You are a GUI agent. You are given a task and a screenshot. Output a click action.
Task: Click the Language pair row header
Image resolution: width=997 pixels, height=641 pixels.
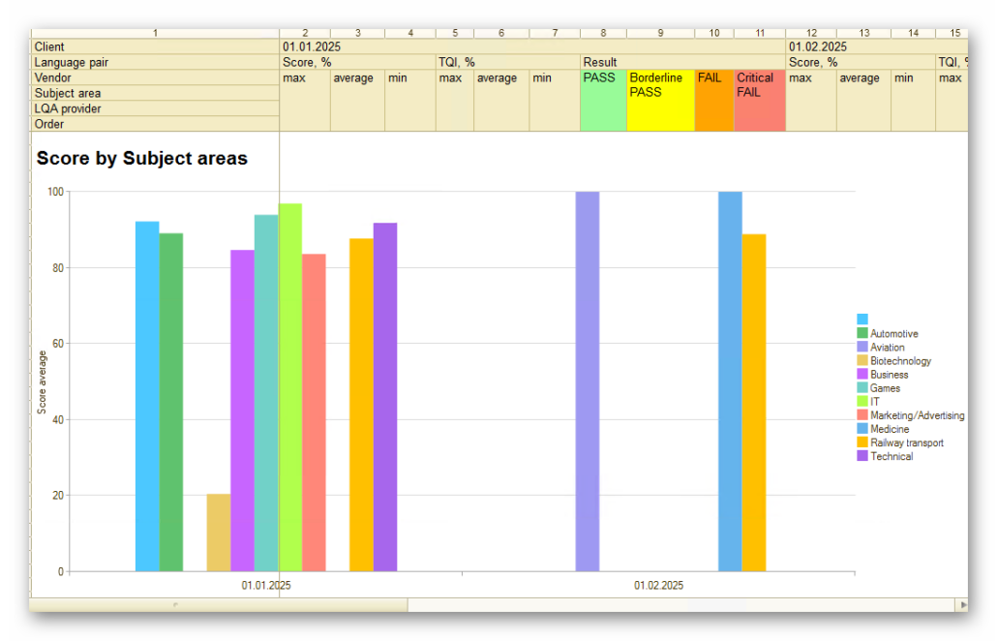click(x=155, y=62)
